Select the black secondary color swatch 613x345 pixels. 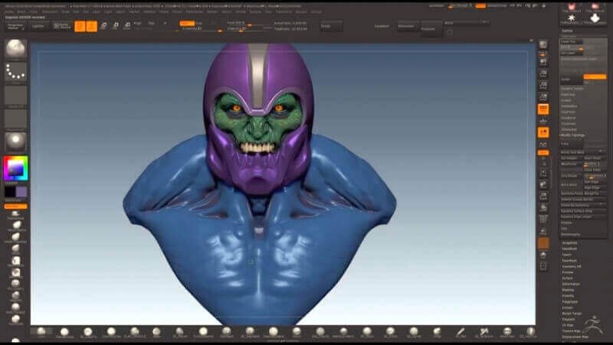[10, 191]
